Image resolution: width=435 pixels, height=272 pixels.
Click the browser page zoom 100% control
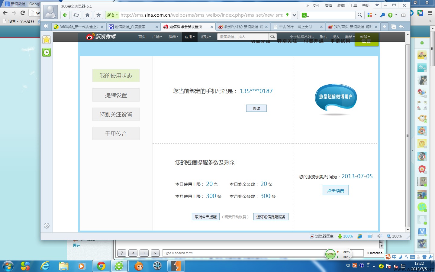[x=394, y=236]
